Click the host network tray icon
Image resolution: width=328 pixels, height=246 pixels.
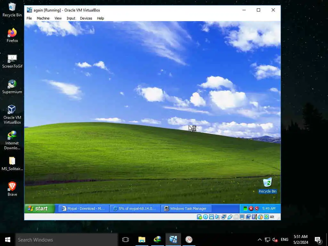point(267,240)
